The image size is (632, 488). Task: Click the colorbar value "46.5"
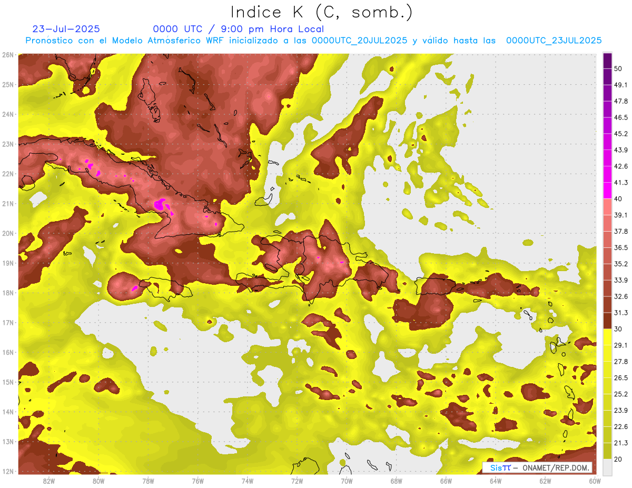click(621, 117)
